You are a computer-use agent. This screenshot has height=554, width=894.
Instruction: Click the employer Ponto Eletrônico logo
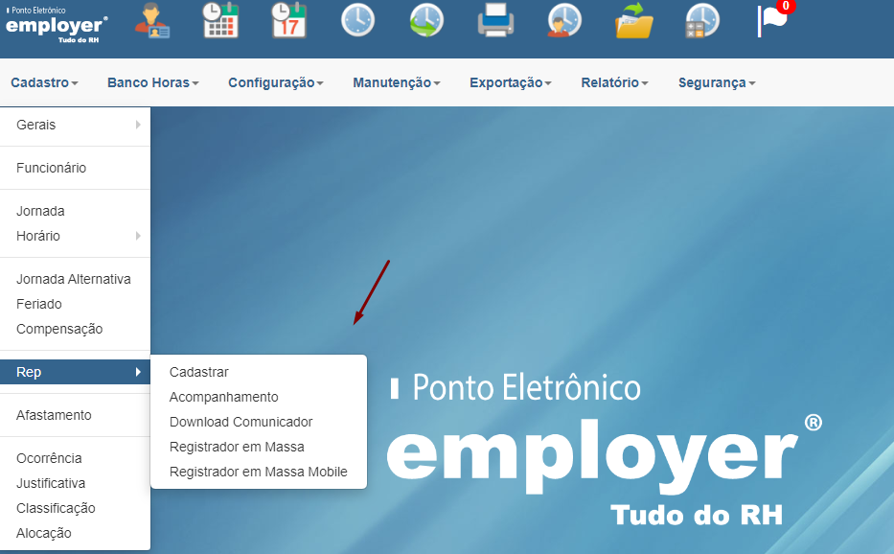(56, 25)
